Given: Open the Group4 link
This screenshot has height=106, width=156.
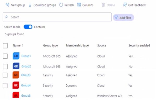Looking at the screenshot, I should [x=26, y=85].
